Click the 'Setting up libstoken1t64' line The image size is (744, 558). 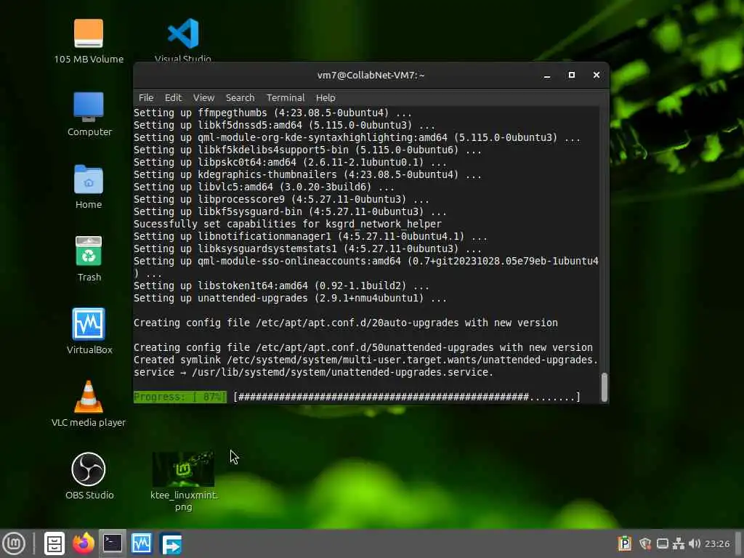point(281,286)
